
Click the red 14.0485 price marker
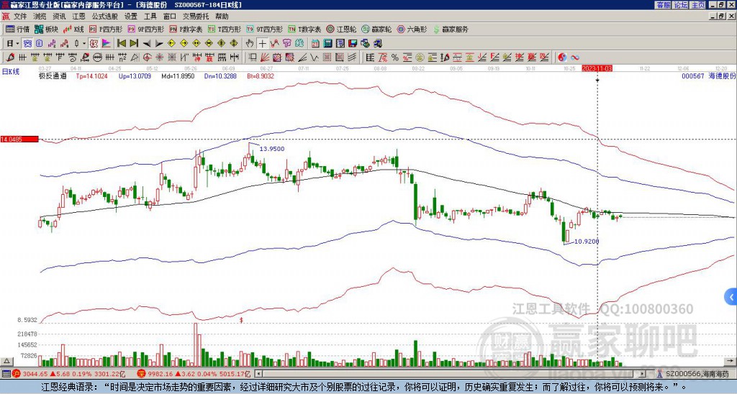click(19, 139)
